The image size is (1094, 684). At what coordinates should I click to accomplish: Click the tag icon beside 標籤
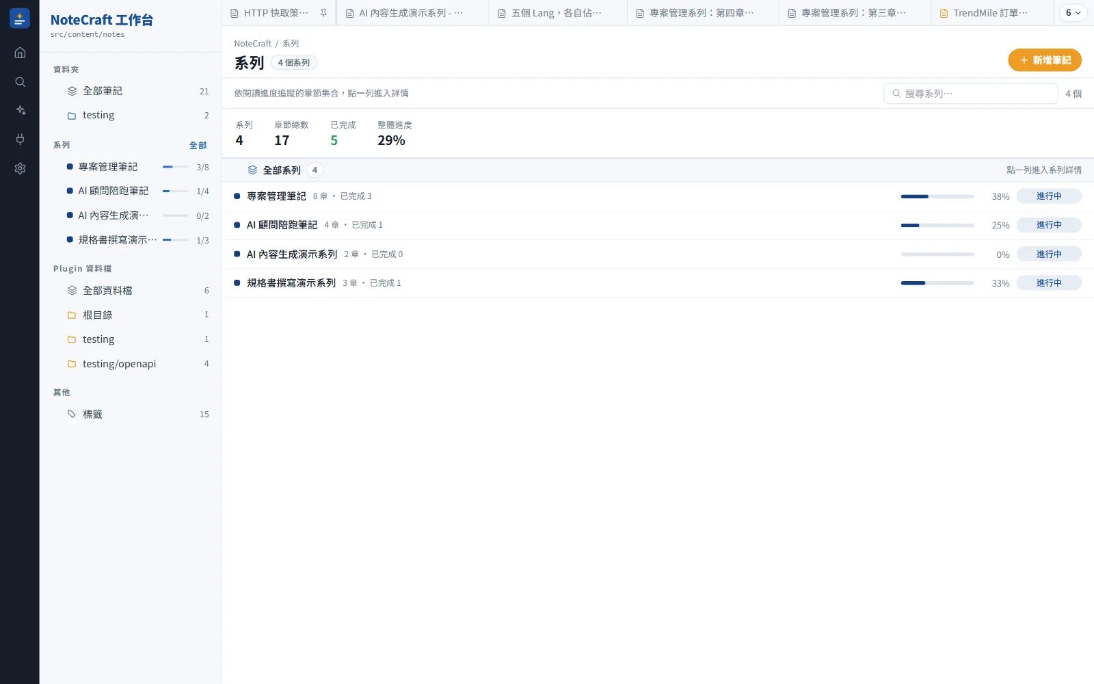coord(72,414)
